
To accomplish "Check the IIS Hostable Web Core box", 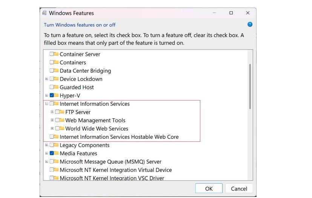I will [x=52, y=137].
